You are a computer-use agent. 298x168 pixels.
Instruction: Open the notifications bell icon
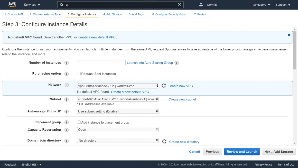tap(201, 5)
